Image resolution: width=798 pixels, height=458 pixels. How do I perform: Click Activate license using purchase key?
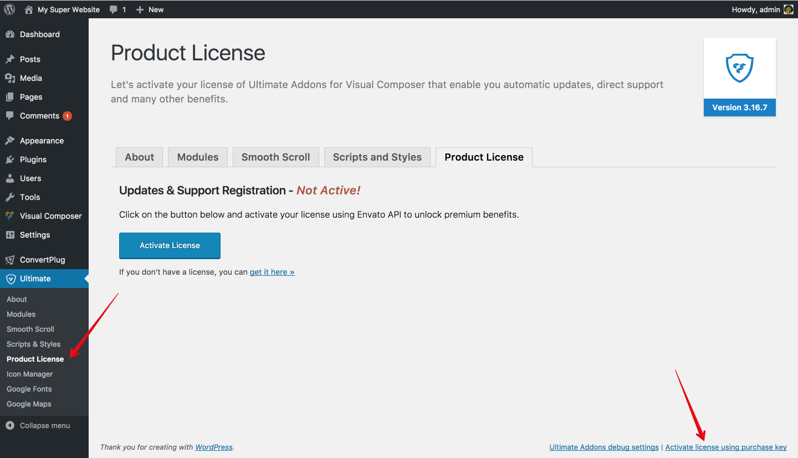(x=726, y=447)
